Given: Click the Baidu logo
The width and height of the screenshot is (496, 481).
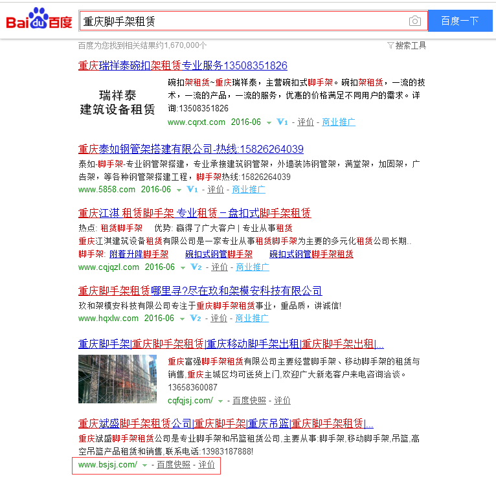Looking at the screenshot, I should click(x=39, y=20).
